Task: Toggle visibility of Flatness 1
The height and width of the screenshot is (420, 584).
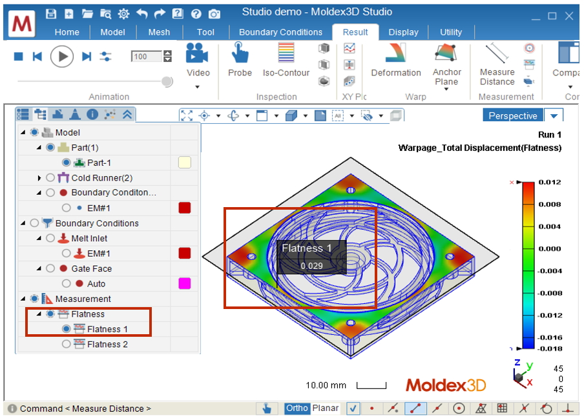Action: coord(66,329)
